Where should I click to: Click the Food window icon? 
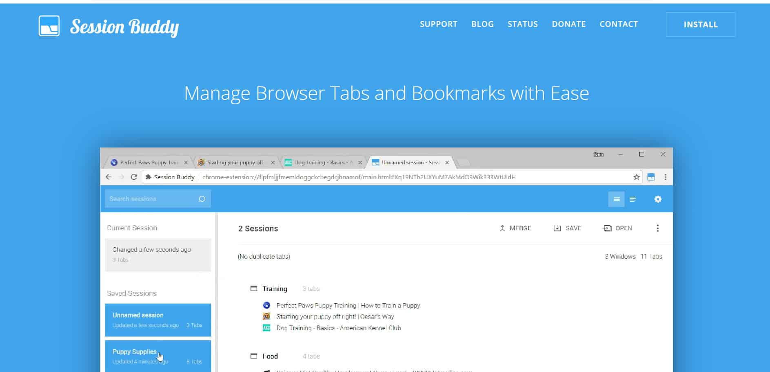coord(254,356)
